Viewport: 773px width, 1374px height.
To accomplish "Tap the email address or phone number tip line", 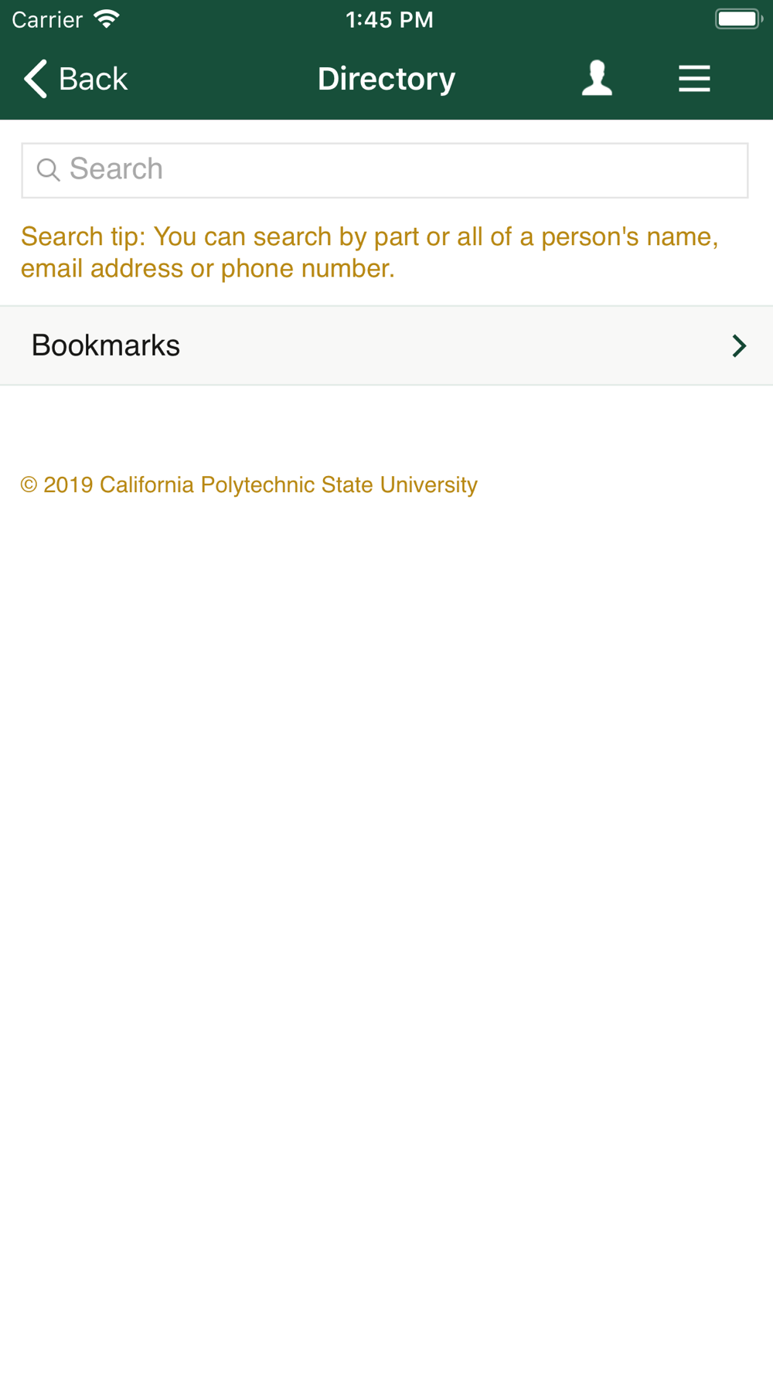I will [x=208, y=268].
